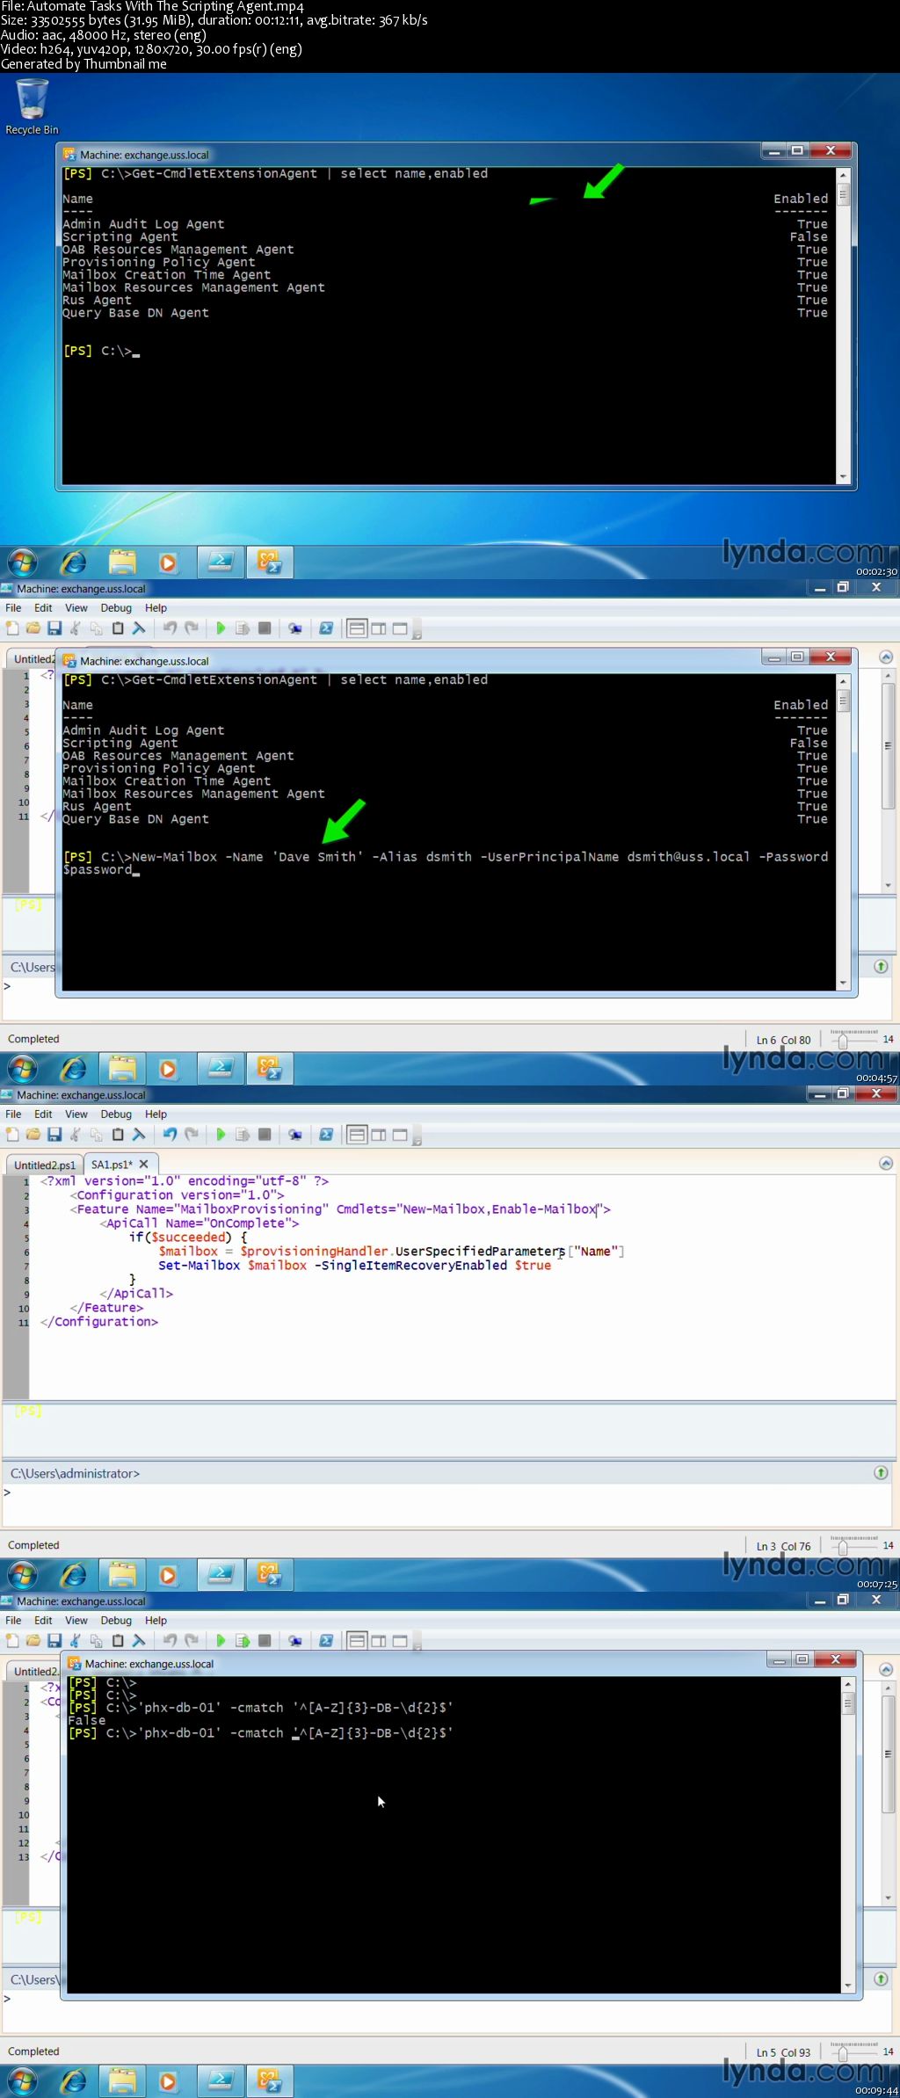This screenshot has height=2098, width=900.
Task: Click Start orb in the 00:09:44 frame taskbar
Action: (x=23, y=2080)
